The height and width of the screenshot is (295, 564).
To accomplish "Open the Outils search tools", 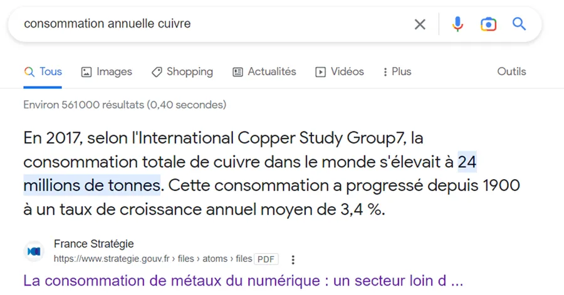I will (511, 71).
